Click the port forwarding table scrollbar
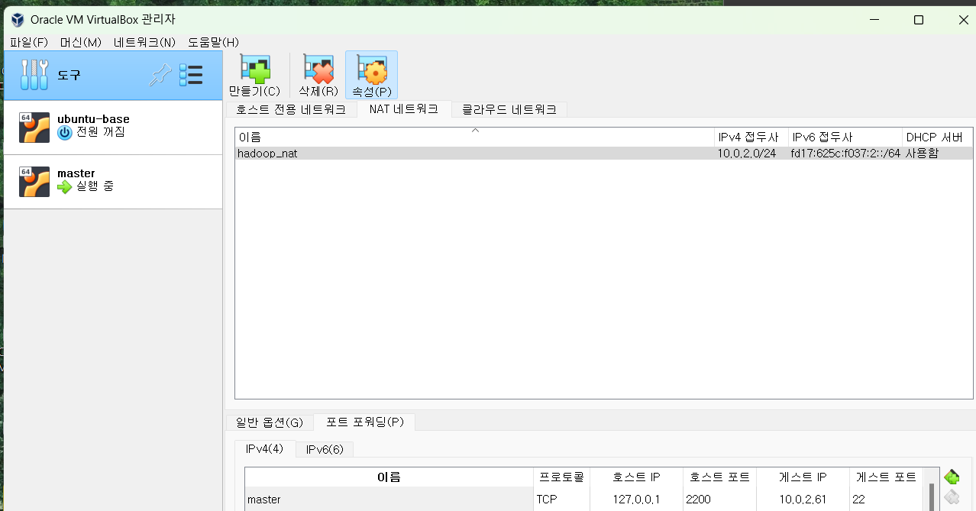This screenshot has width=976, height=511. [x=931, y=497]
